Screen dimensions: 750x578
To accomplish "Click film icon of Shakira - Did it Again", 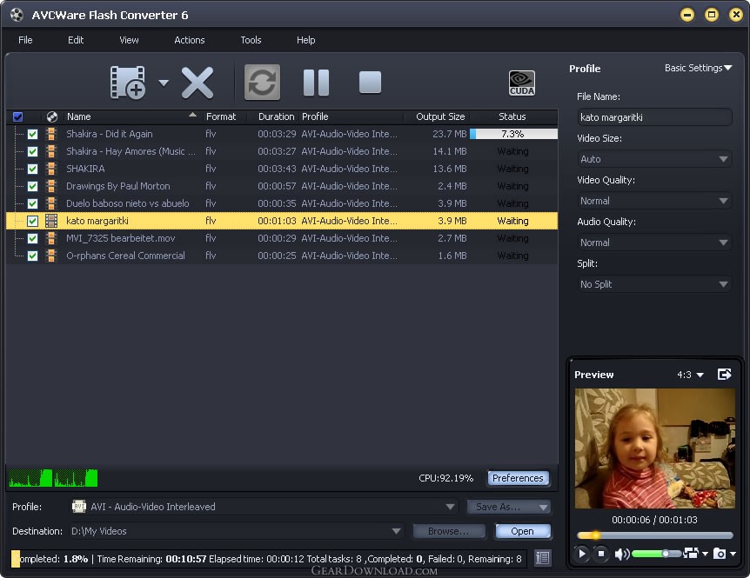I will click(51, 134).
